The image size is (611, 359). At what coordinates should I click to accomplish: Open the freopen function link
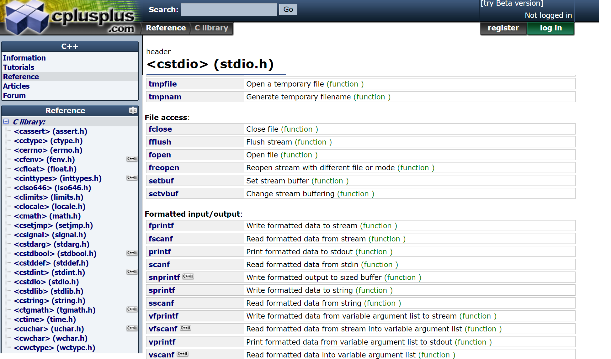click(164, 168)
